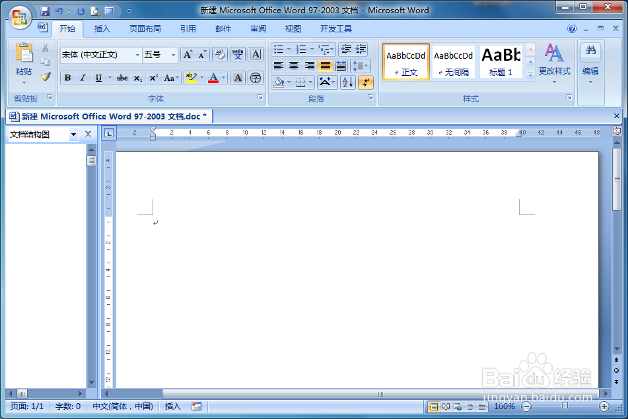Open the Find binoculars editing icon
The width and height of the screenshot is (628, 419).
pos(591,51)
